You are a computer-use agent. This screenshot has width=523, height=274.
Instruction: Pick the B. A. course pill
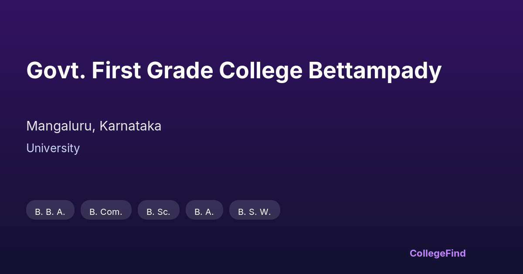[204, 212]
